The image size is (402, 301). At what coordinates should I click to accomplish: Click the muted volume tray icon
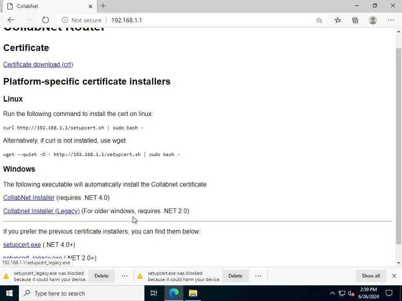click(x=351, y=293)
